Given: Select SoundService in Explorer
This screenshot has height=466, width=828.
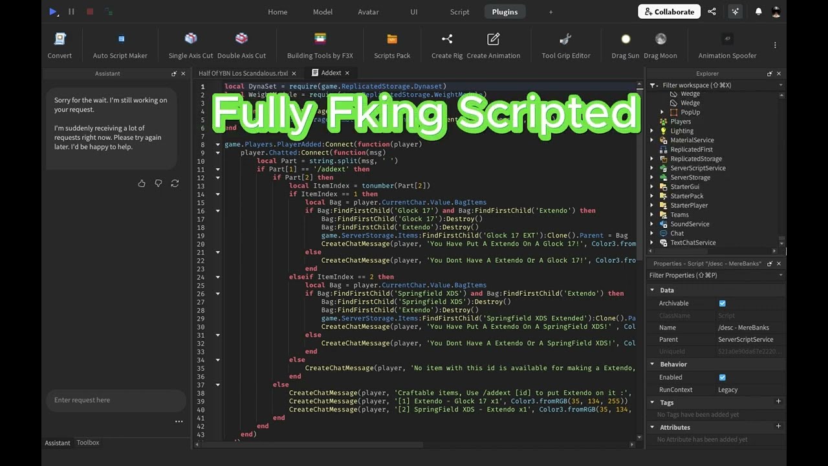Looking at the screenshot, I should point(690,224).
